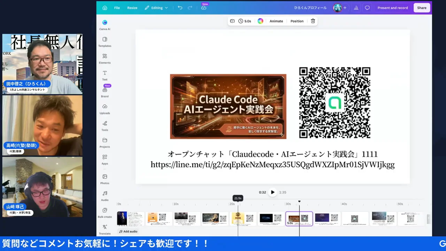Expand the Editing mode dropdown
This screenshot has height=251, width=446.
(x=156, y=8)
